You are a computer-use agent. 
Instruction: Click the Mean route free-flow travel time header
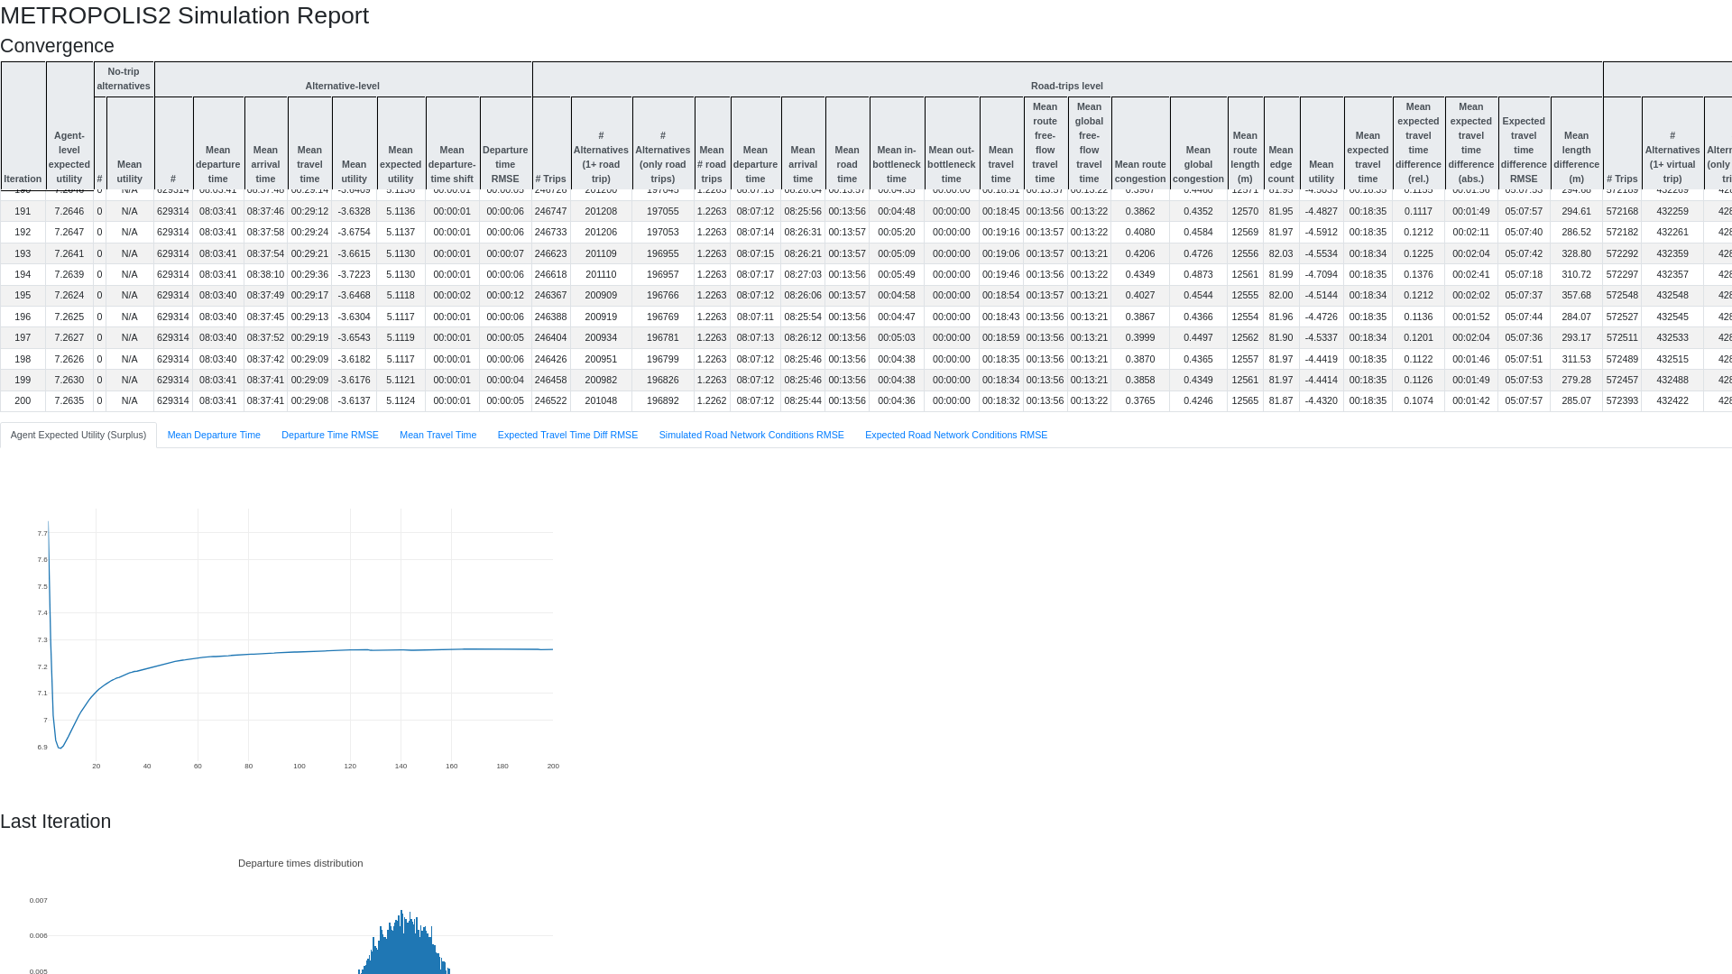click(x=1045, y=142)
